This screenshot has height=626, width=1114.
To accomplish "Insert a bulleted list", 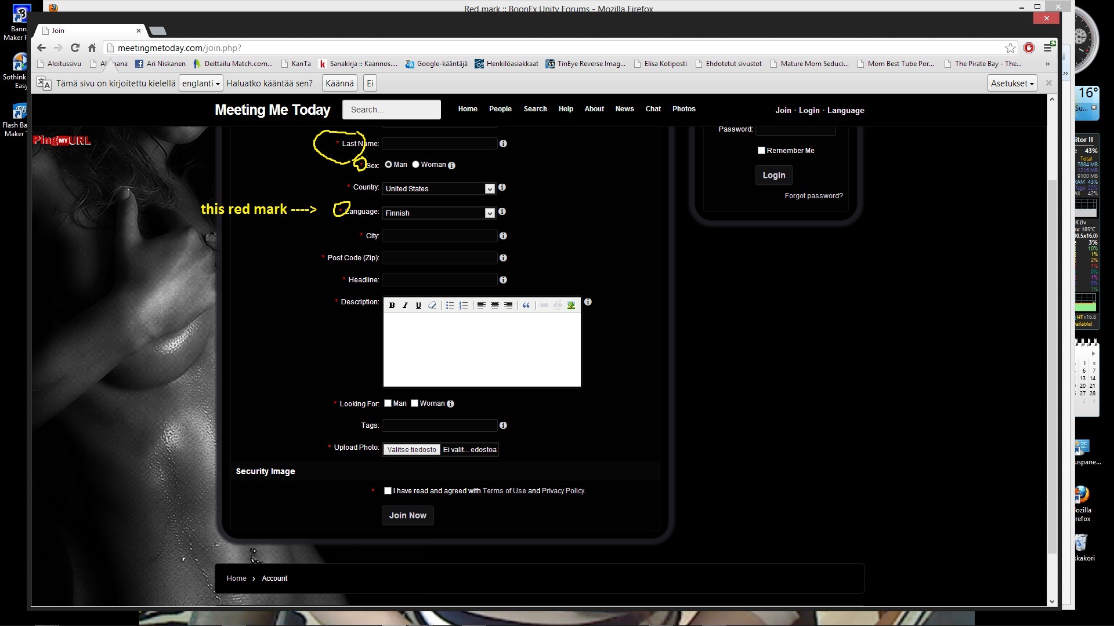I will pos(450,305).
